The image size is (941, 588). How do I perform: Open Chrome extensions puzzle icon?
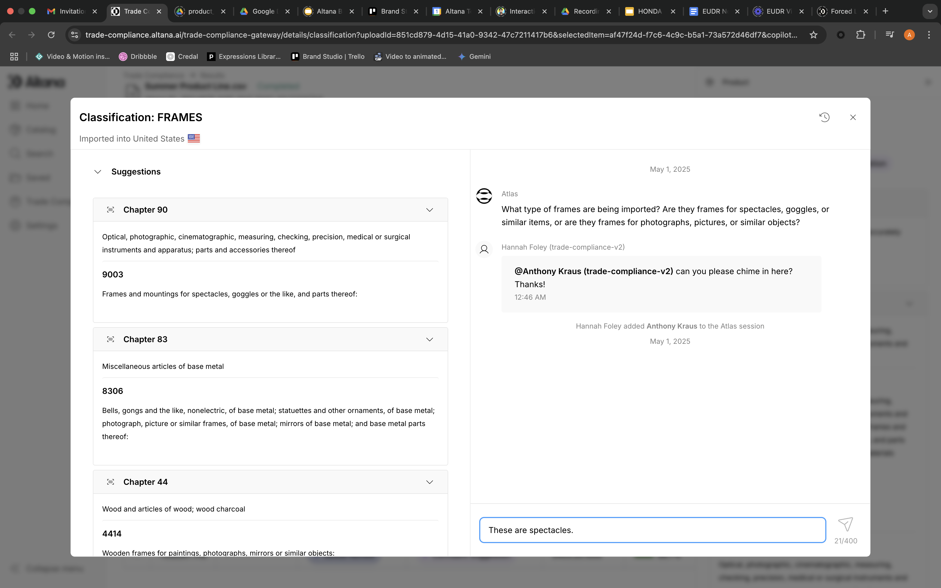point(860,35)
